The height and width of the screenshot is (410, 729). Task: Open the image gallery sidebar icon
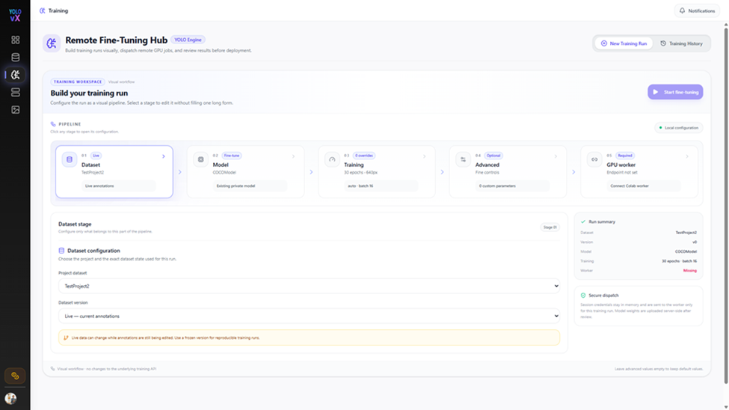(16, 110)
